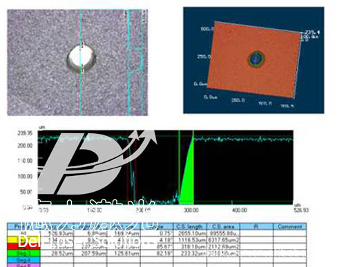The image size is (344, 267).
Task: Select the 3D surface height map view
Action: (x=254, y=60)
